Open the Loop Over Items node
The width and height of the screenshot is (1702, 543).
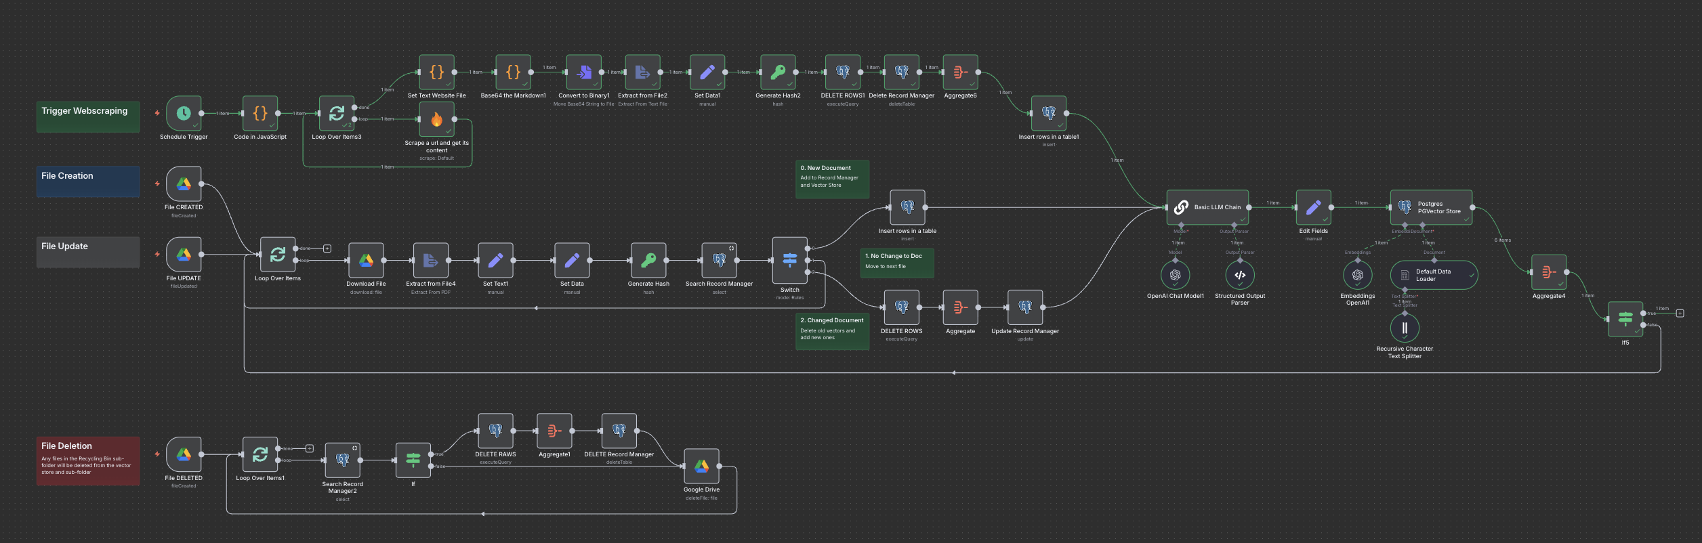click(278, 254)
